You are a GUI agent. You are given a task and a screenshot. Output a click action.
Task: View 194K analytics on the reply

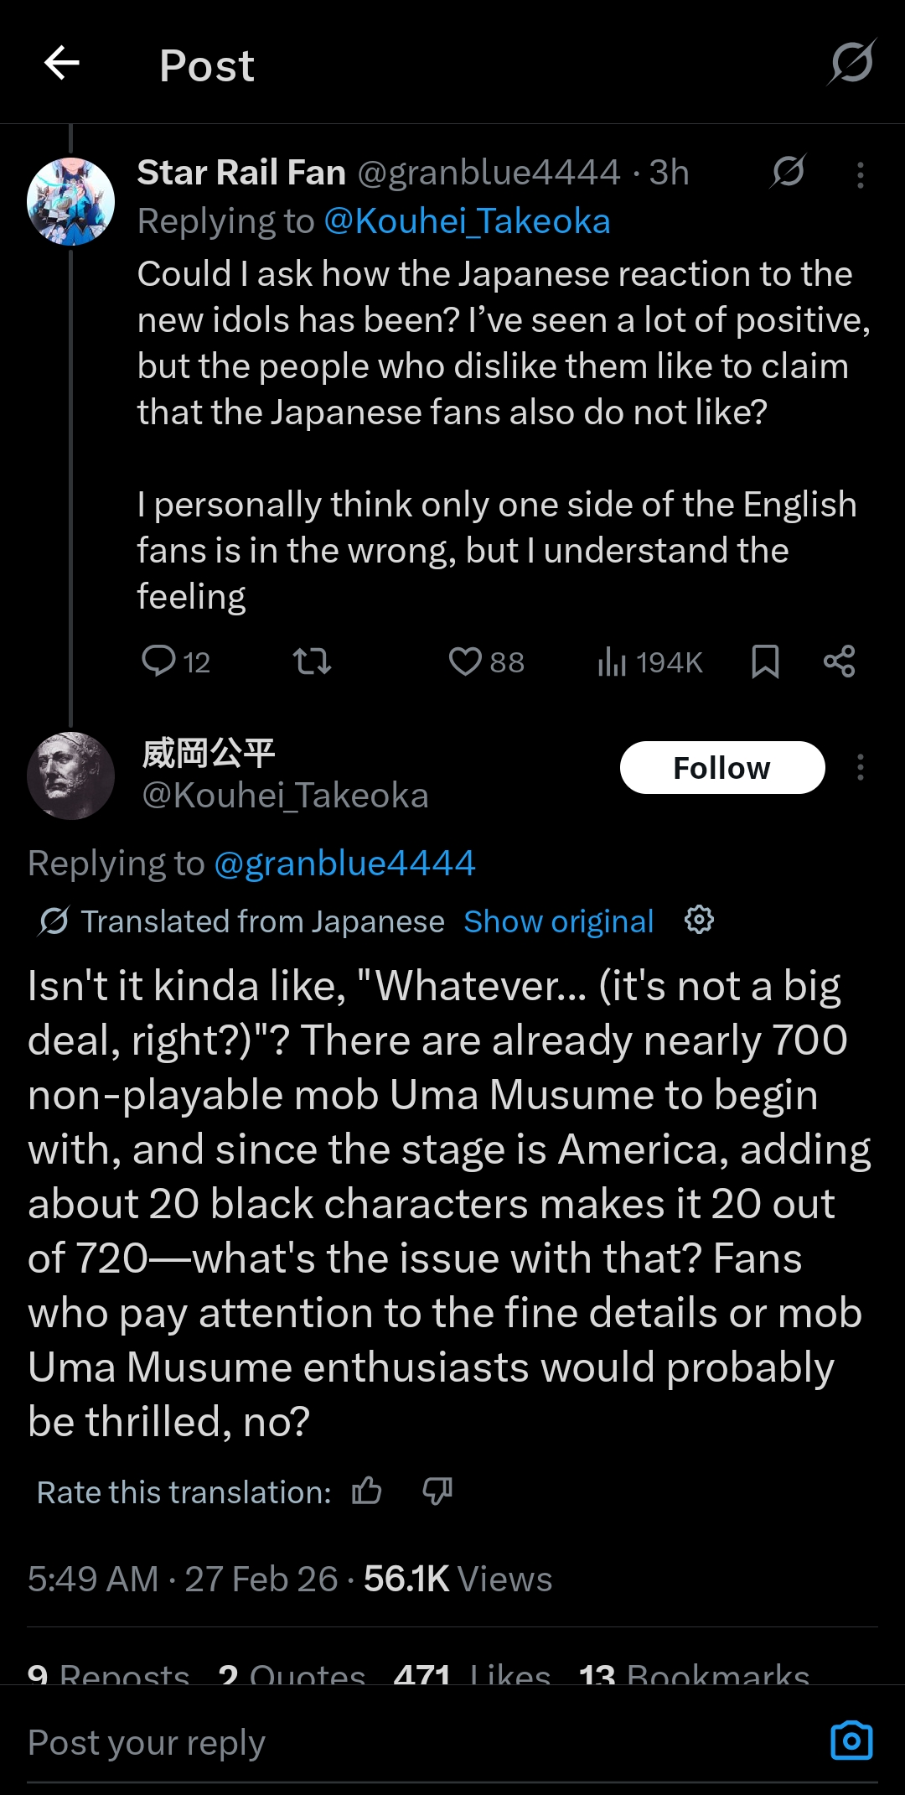pos(649,661)
